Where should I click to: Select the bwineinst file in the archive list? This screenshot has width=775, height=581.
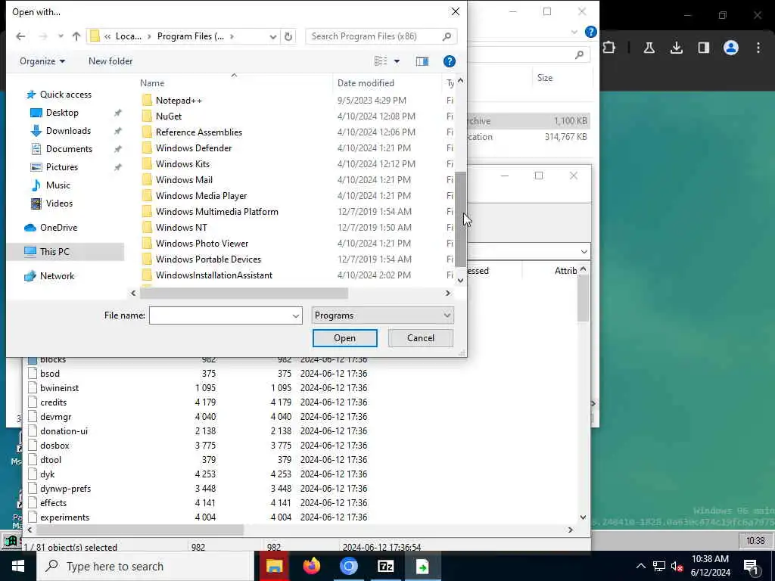(x=59, y=388)
